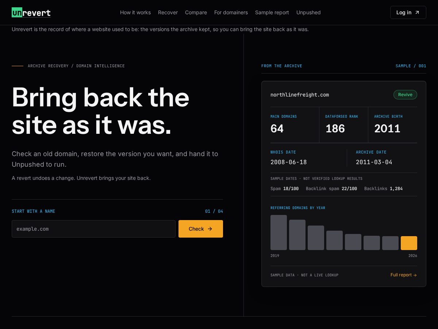Click the Sample Data Not A Live Lookup note
Viewport: 438px width, 329px height.
tap(304, 275)
